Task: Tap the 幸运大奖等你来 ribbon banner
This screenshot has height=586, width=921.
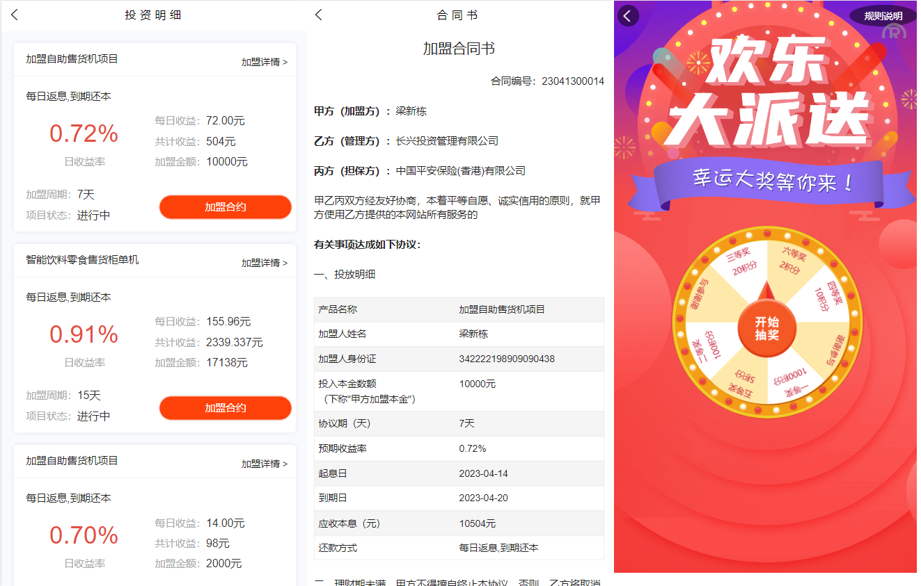Action: pyautogui.click(x=771, y=181)
